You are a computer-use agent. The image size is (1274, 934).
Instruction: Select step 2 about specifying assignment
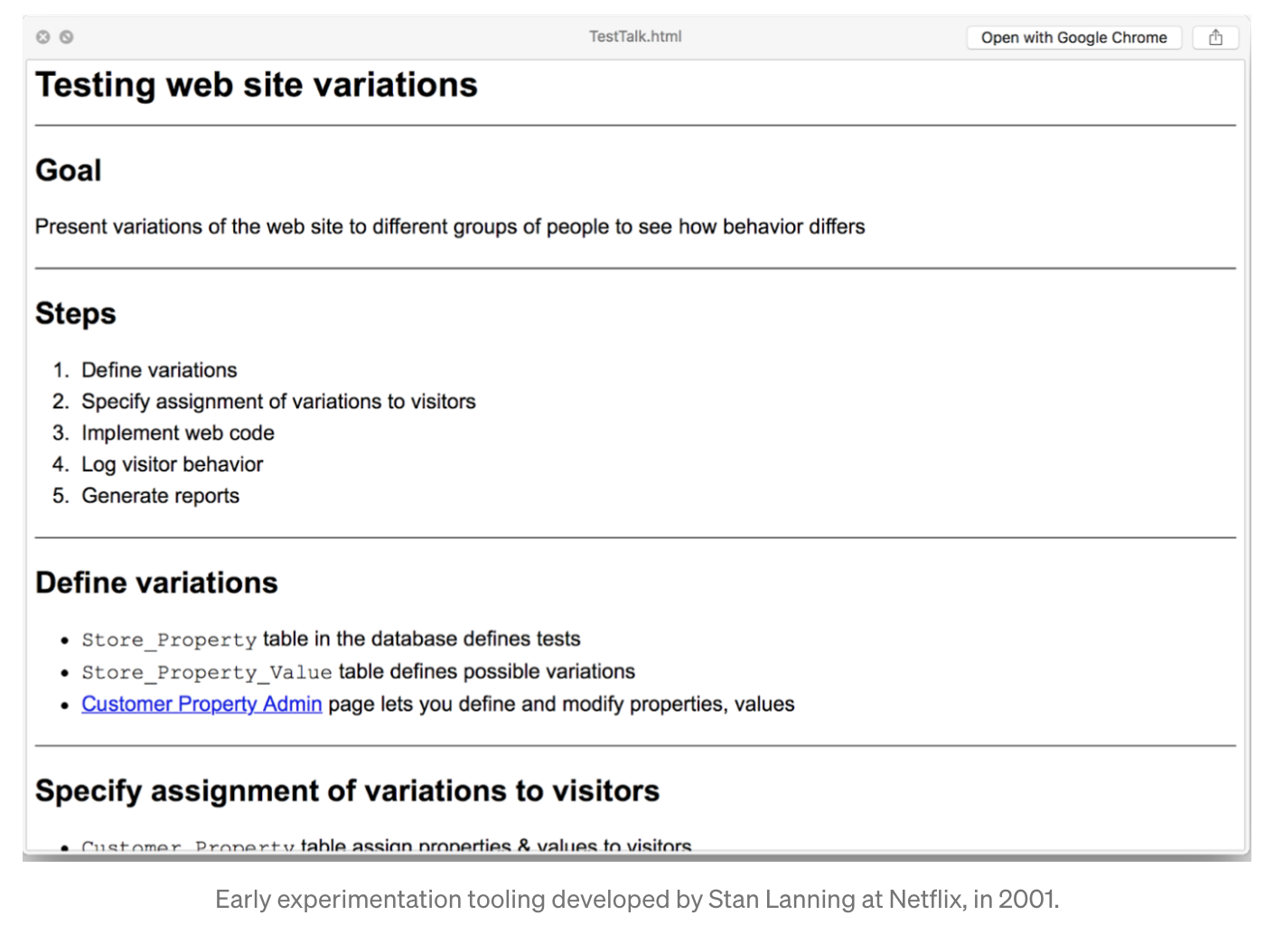[x=278, y=401]
